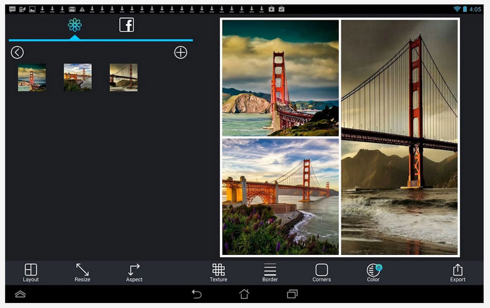Tap the top-left collage photo

point(280,78)
